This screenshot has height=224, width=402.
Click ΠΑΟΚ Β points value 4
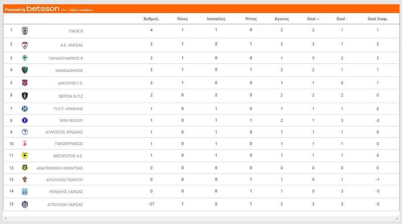[151, 30]
